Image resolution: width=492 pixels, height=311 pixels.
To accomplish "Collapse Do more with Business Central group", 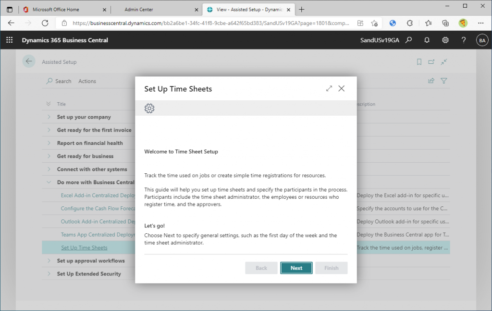I will [x=49, y=182].
